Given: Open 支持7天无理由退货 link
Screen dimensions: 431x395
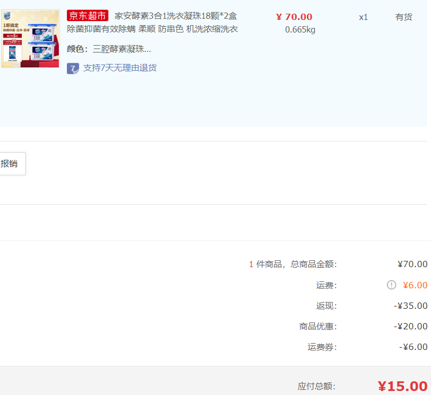Looking at the screenshot, I should [x=120, y=68].
